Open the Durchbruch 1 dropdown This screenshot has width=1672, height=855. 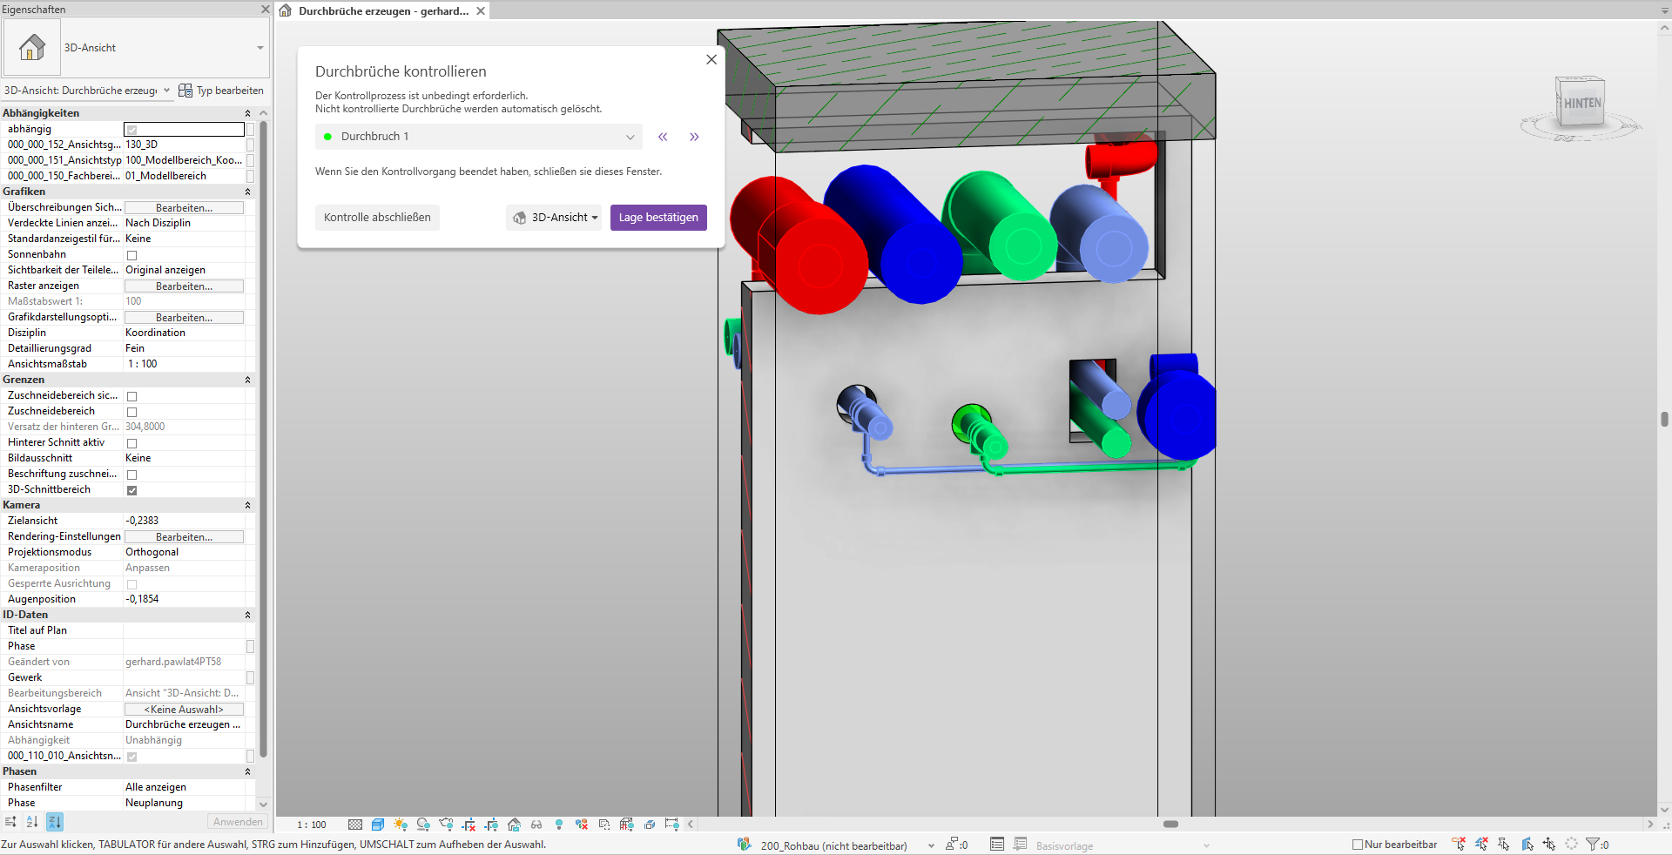point(630,137)
